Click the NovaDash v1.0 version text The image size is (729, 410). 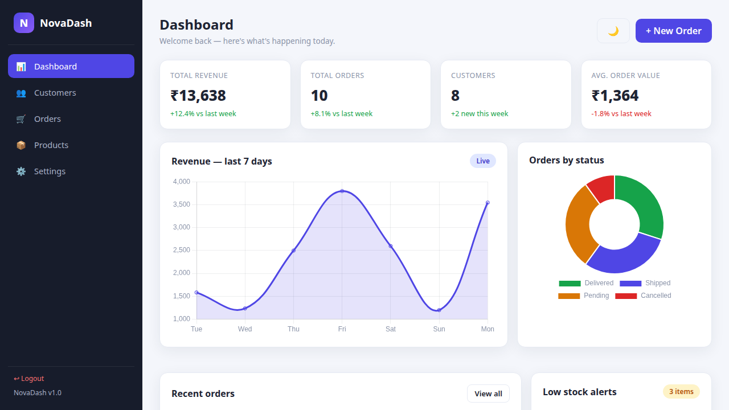(x=38, y=393)
